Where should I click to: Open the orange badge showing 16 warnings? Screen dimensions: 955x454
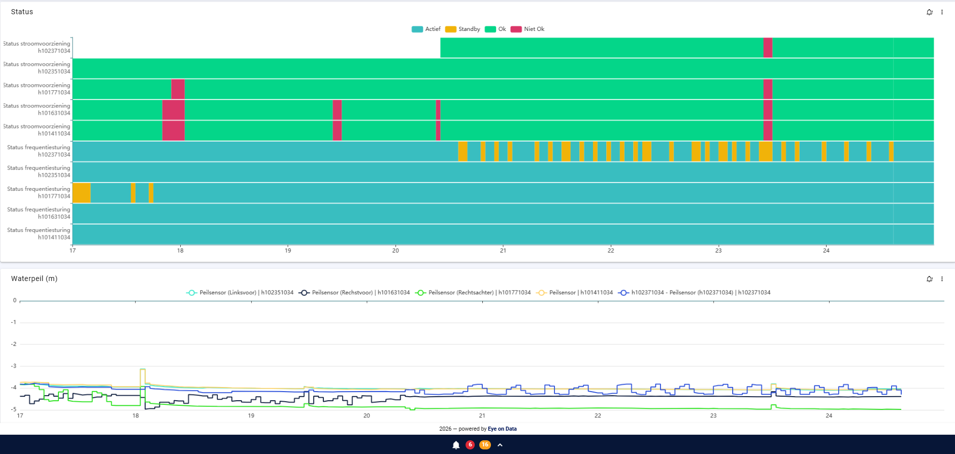coord(485,445)
